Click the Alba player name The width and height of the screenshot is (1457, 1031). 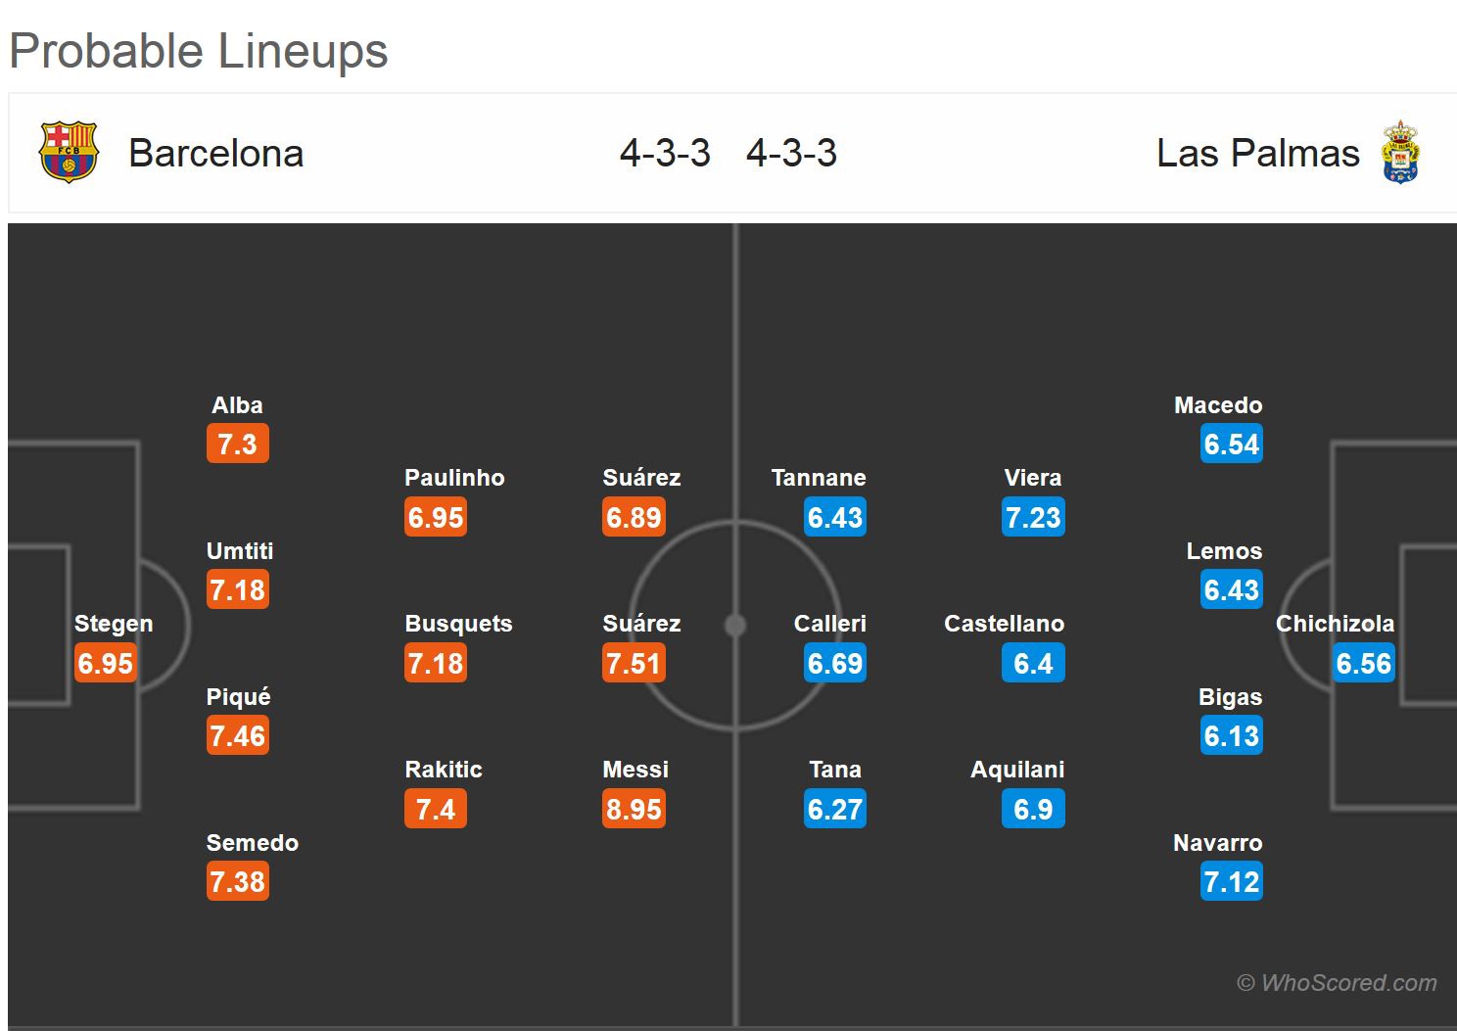pos(237,405)
